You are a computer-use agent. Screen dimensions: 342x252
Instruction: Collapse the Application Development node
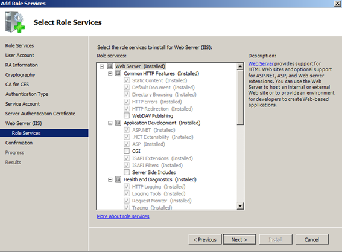click(110, 123)
